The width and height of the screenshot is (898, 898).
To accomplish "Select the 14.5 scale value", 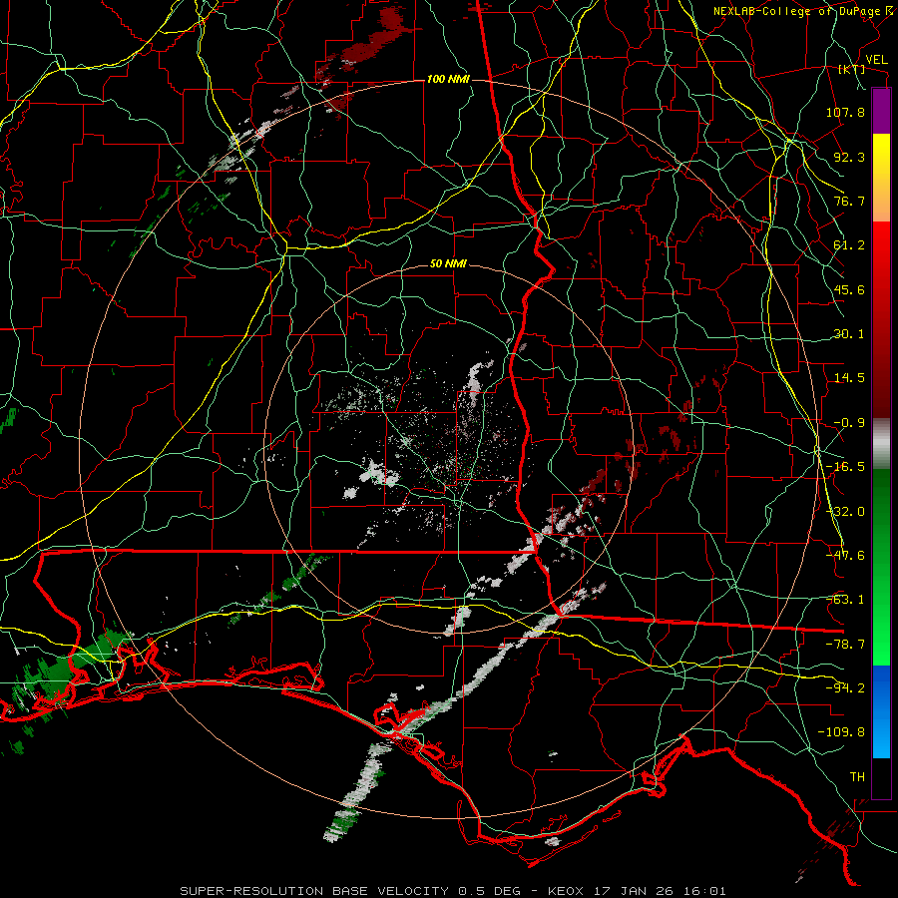I will 849,378.
